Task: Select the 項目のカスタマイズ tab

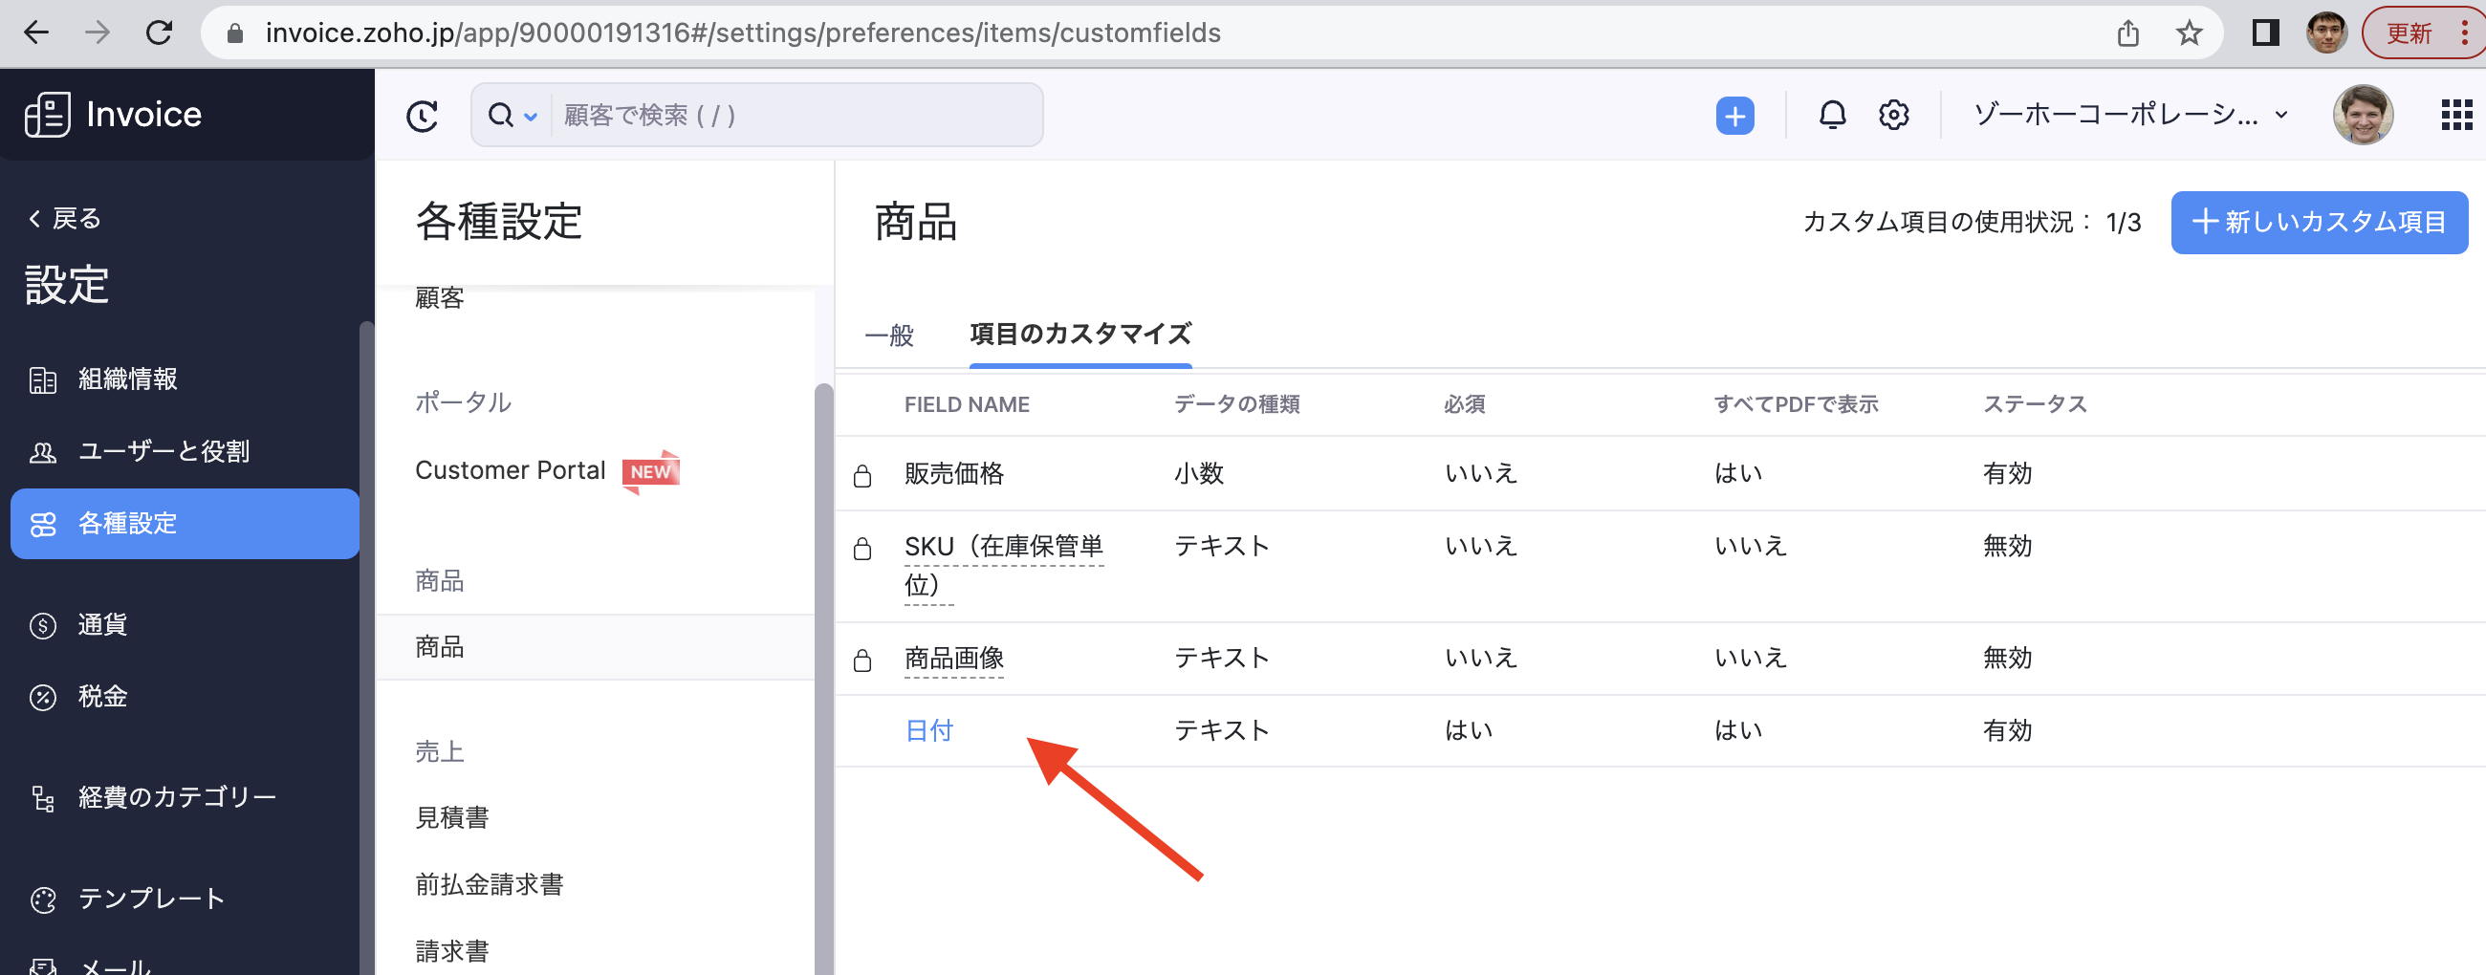Action: [1079, 335]
